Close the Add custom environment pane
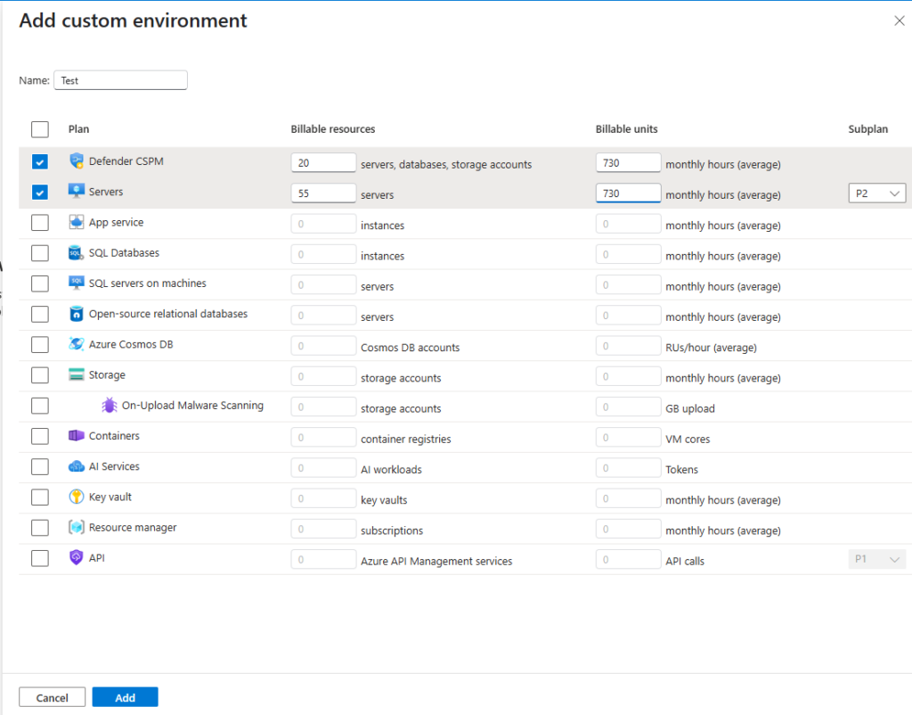 pos(900,21)
